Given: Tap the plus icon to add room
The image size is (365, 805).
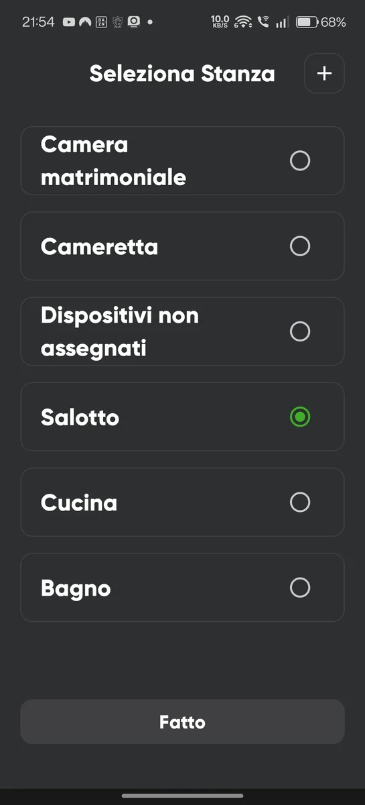Looking at the screenshot, I should (324, 73).
